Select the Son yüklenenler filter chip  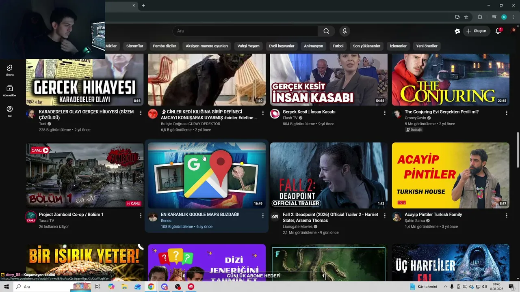[366, 46]
